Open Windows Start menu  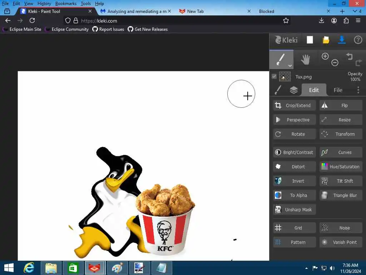pos(9,268)
